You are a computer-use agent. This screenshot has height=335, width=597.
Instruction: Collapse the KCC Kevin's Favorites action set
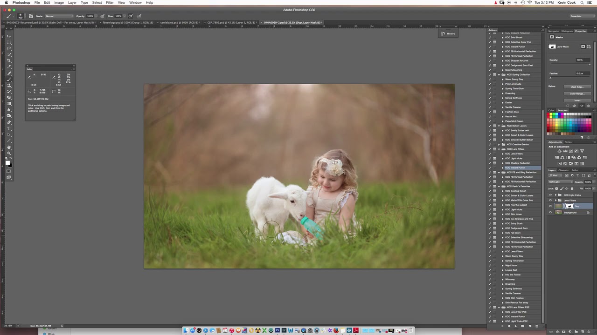tap(499, 186)
